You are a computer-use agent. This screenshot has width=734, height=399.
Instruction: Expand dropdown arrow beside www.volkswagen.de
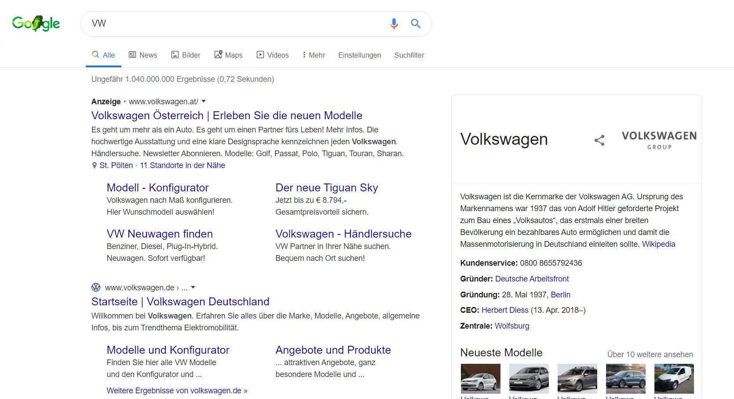pyautogui.click(x=193, y=287)
